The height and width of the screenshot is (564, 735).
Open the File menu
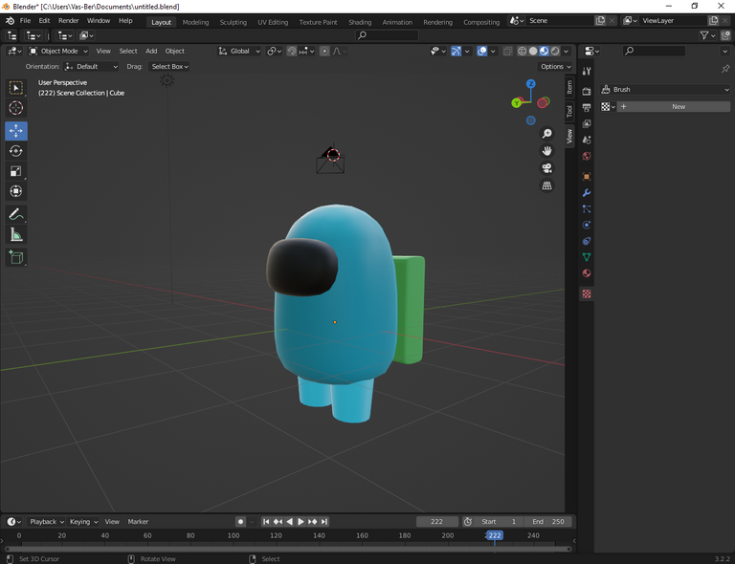(x=25, y=21)
